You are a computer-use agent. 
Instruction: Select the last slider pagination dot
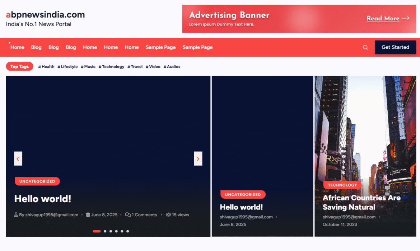[x=128, y=231]
